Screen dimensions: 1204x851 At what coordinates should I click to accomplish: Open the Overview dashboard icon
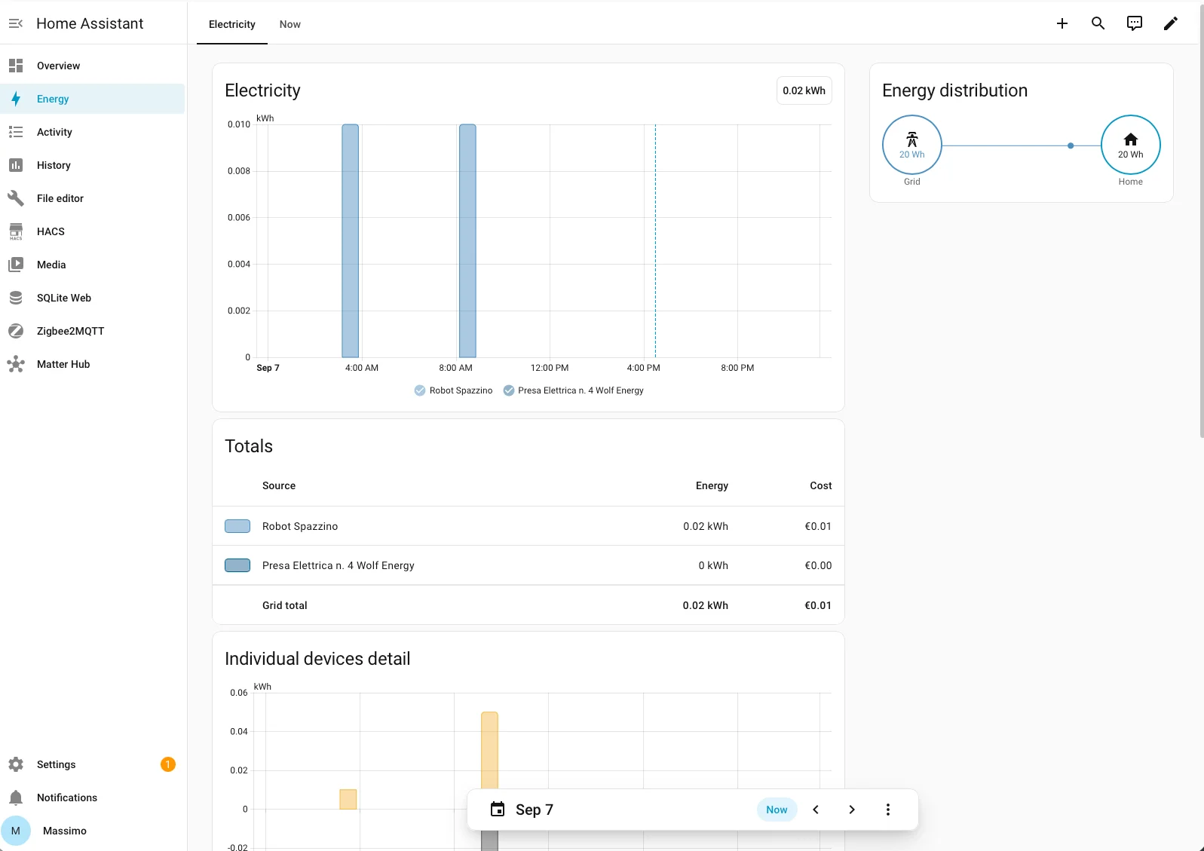click(16, 66)
